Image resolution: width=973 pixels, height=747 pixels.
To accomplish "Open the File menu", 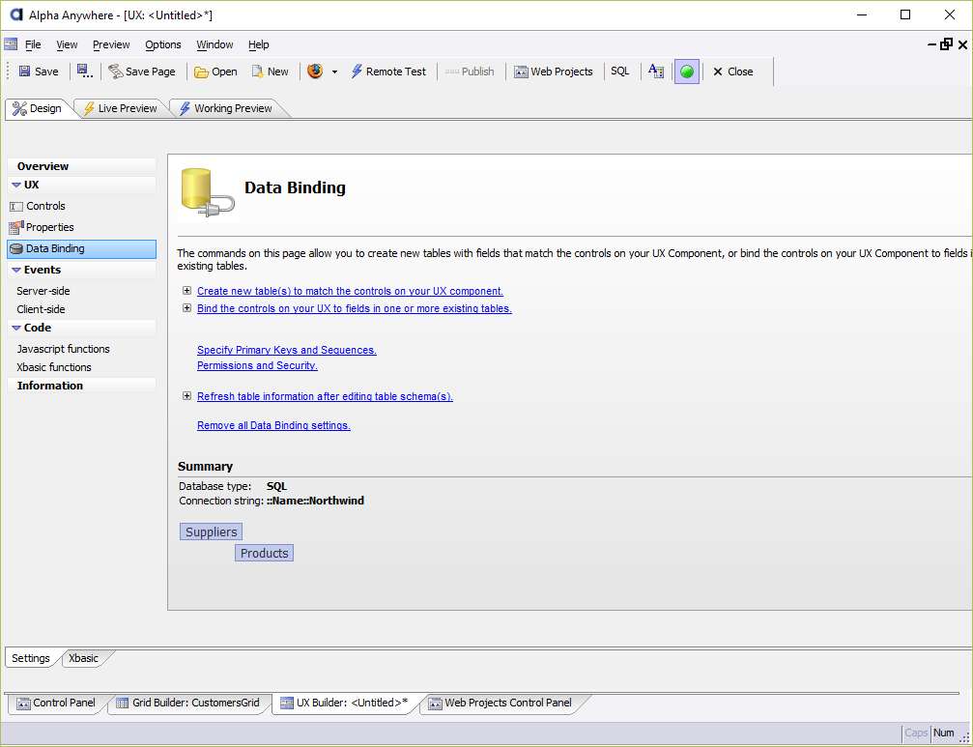I will click(x=33, y=44).
